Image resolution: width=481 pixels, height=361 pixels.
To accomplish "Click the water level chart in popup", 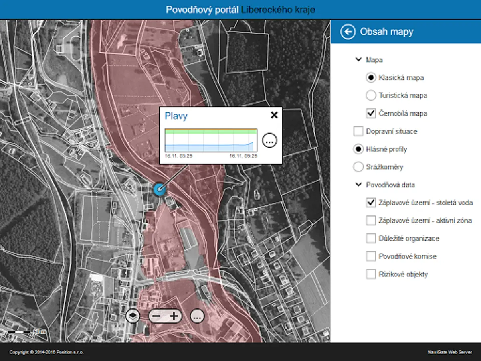I will (211, 140).
